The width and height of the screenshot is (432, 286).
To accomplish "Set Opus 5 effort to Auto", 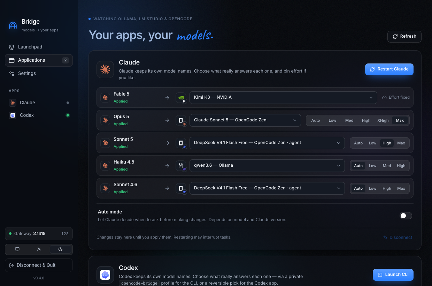I will click(x=316, y=120).
